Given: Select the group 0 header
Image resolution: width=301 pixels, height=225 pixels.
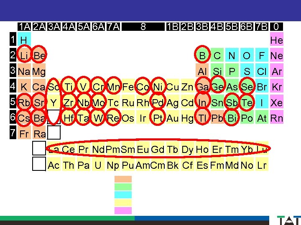Looking at the screenshot, I should 276,27.
